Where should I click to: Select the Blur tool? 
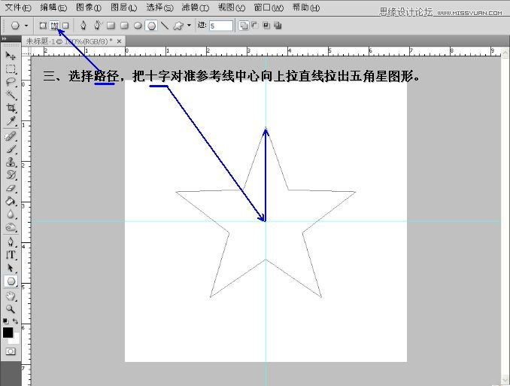(x=11, y=214)
